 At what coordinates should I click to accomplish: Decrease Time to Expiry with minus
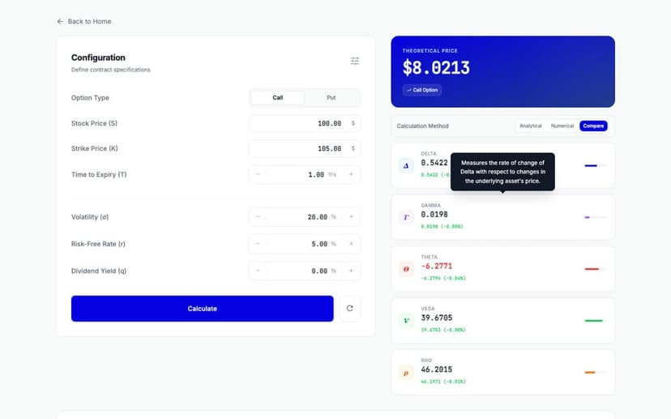pyautogui.click(x=258, y=174)
